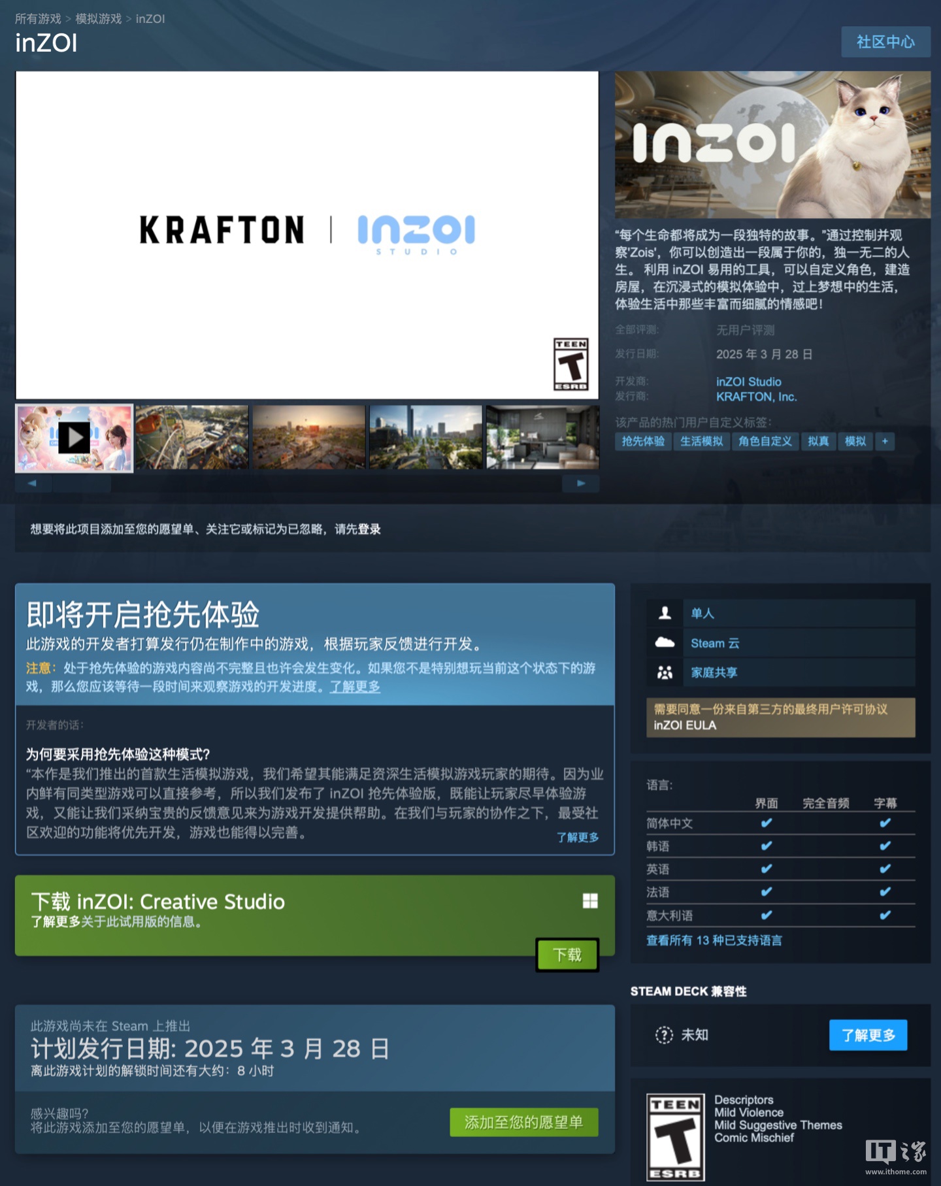Click the 即将开启抢先体验 heading

[143, 615]
